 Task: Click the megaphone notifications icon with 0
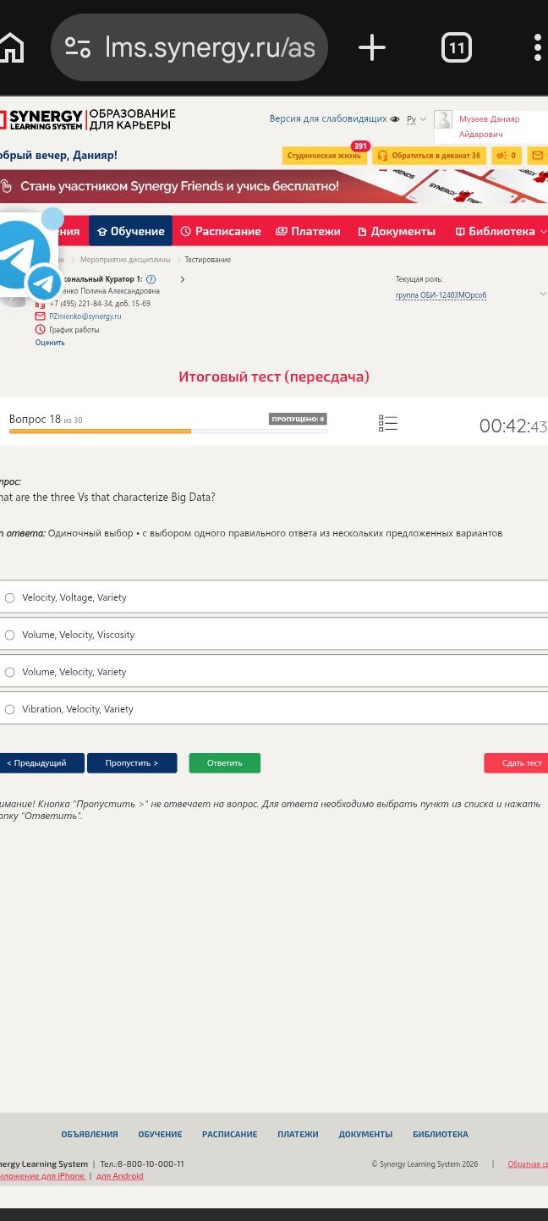click(507, 156)
